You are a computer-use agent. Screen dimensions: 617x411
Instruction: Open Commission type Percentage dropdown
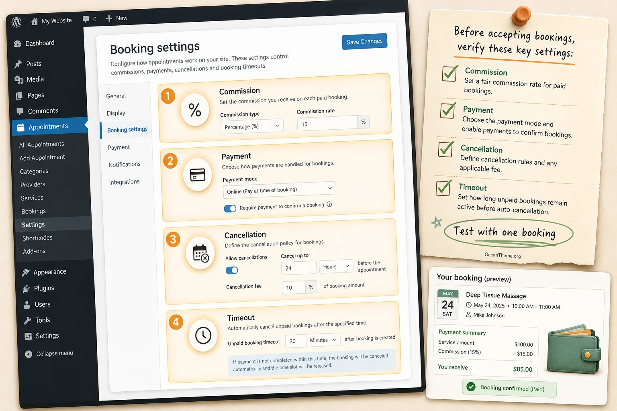pos(252,126)
